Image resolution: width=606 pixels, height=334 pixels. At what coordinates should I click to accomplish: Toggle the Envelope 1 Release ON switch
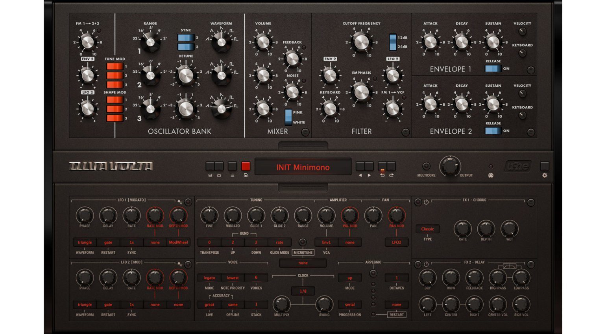coord(493,68)
